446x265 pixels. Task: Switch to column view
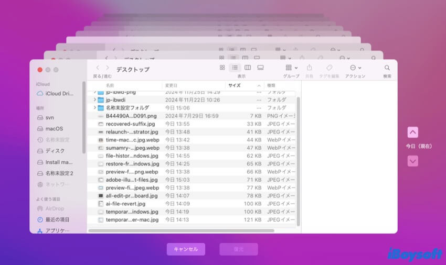[247, 68]
